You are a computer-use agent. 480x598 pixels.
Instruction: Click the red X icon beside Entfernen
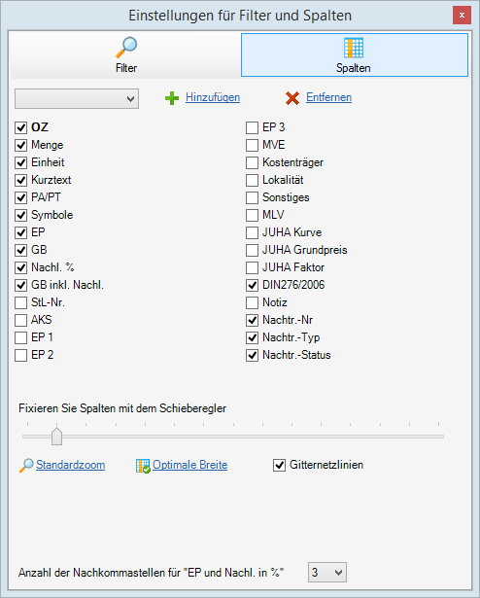292,98
